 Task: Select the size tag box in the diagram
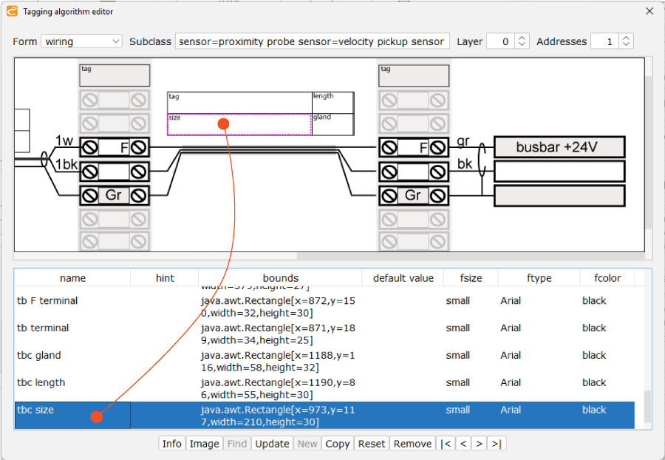point(239,124)
